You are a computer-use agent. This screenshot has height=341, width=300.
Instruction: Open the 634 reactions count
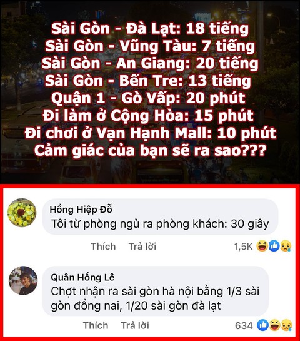tap(244, 325)
